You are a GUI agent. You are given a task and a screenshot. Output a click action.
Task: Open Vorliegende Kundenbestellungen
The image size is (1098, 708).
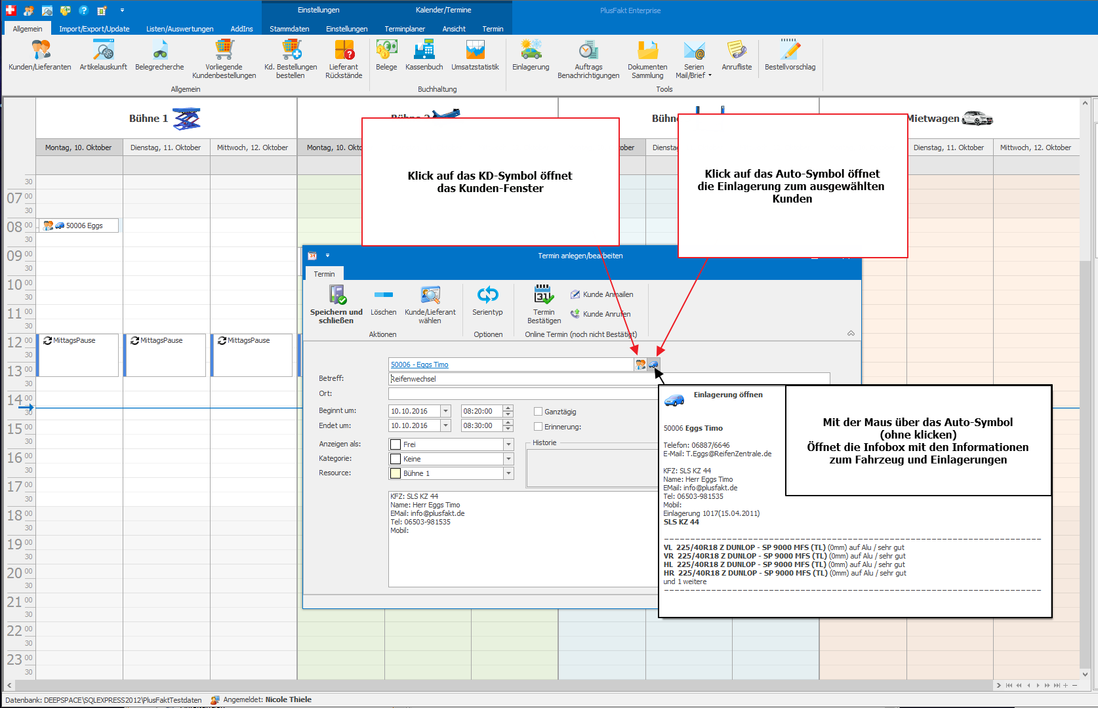pyautogui.click(x=224, y=59)
